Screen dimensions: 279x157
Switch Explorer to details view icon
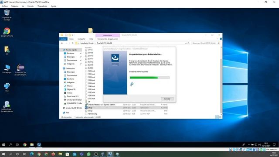[x=217, y=117]
